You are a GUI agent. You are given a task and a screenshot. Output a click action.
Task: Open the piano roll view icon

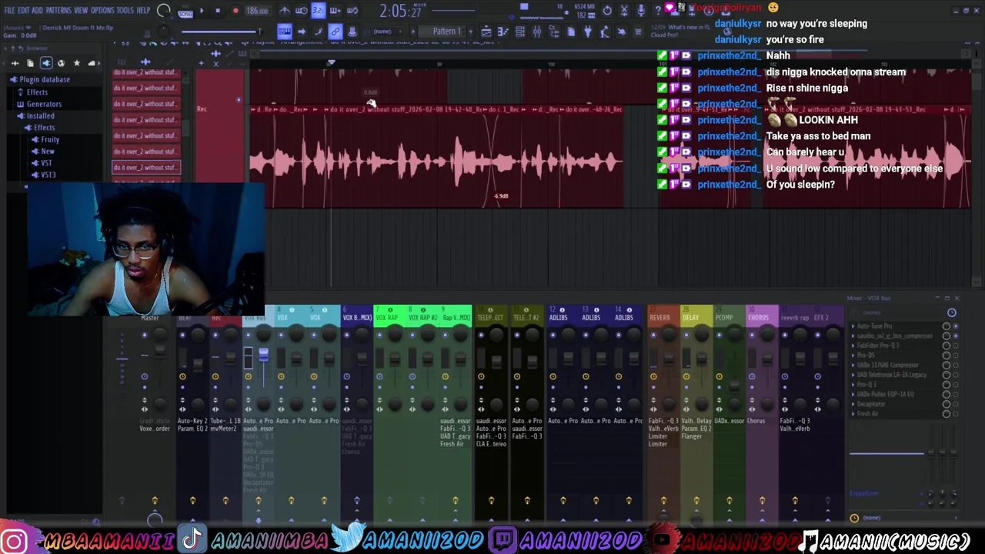503,32
